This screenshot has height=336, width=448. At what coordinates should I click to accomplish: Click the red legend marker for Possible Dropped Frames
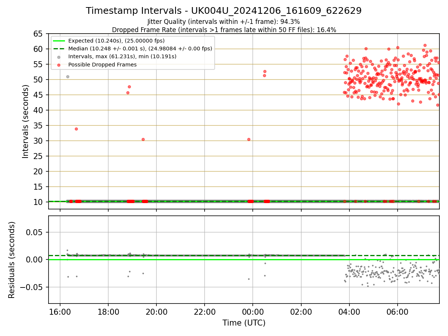tap(59, 65)
